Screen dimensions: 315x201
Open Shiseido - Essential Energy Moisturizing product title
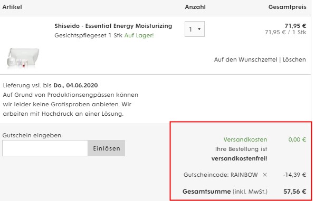click(113, 26)
